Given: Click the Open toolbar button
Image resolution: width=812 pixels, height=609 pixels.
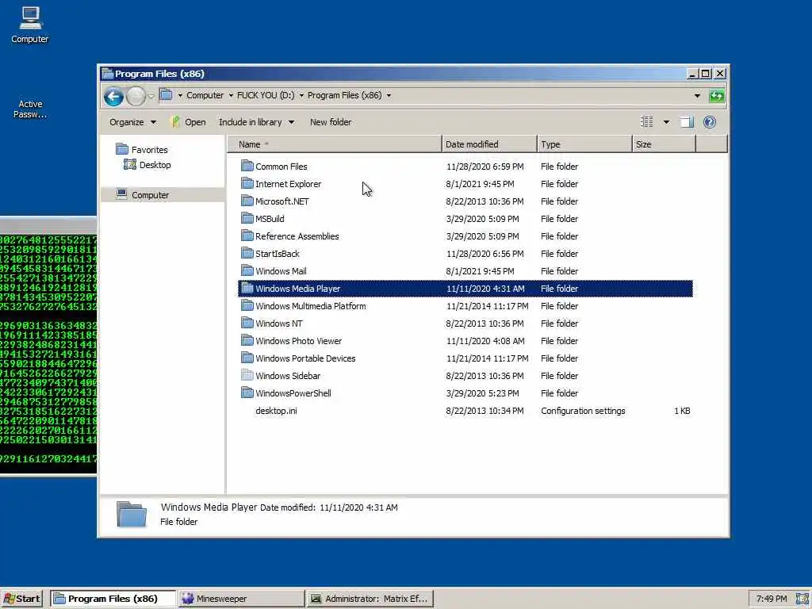Looking at the screenshot, I should (x=189, y=122).
